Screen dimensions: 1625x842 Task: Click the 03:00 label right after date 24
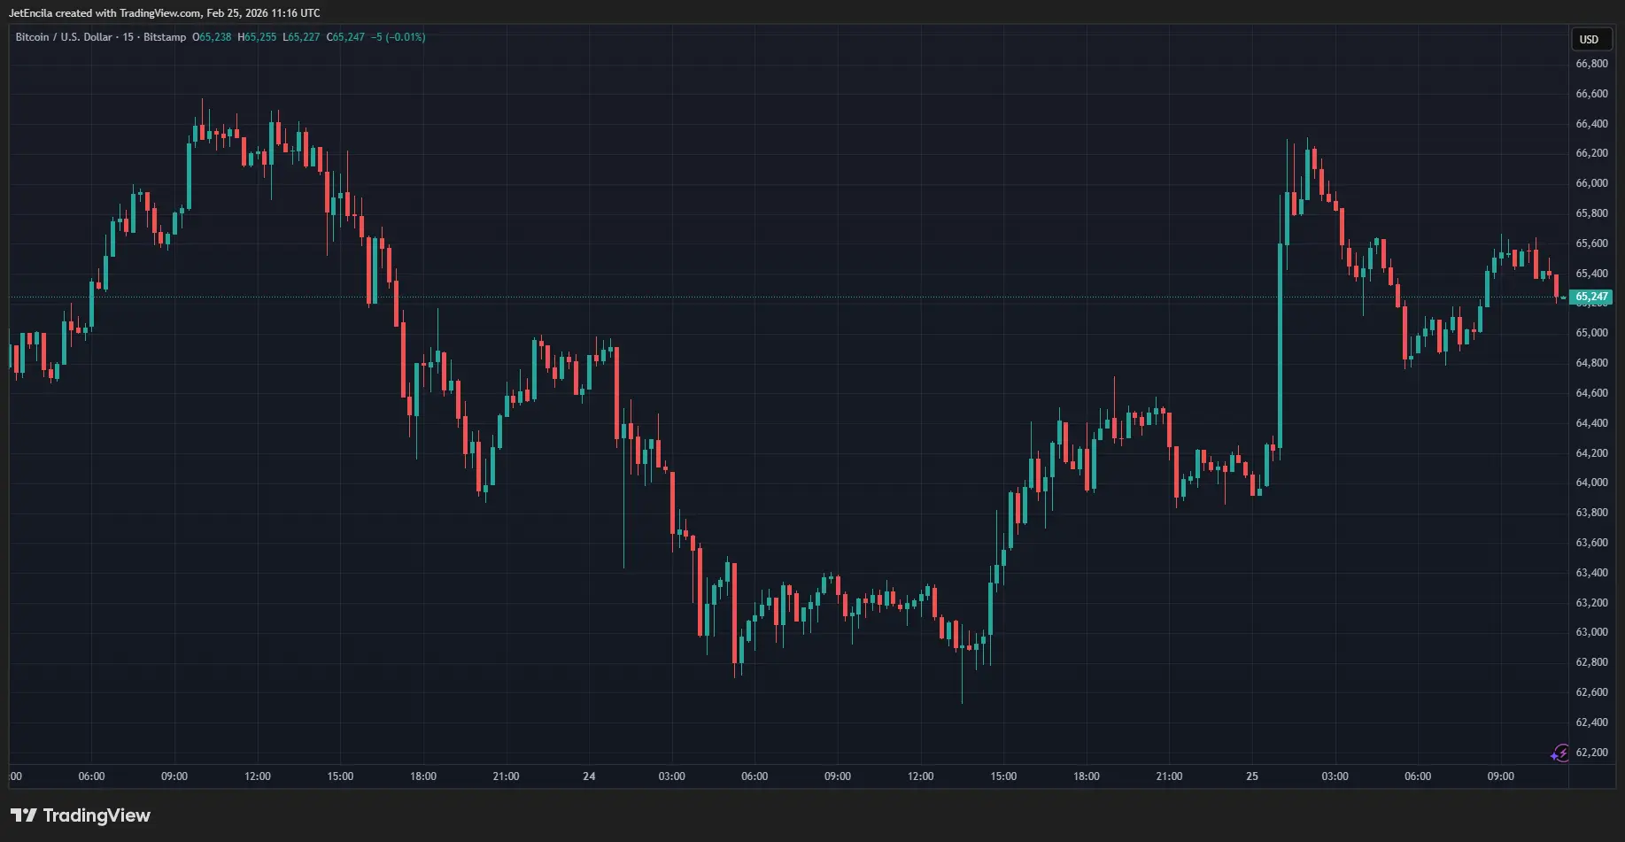(x=672, y=776)
